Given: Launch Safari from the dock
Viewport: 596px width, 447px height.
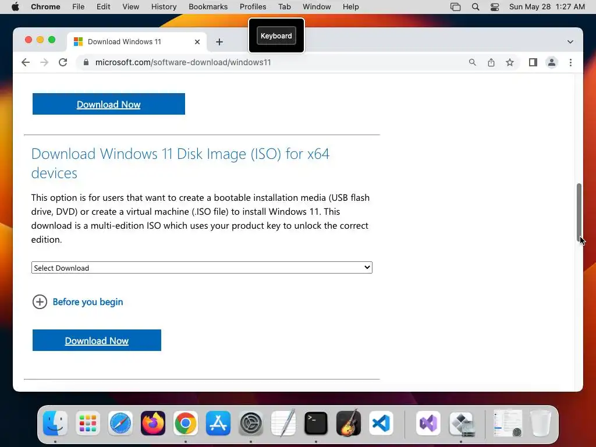Looking at the screenshot, I should click(120, 423).
